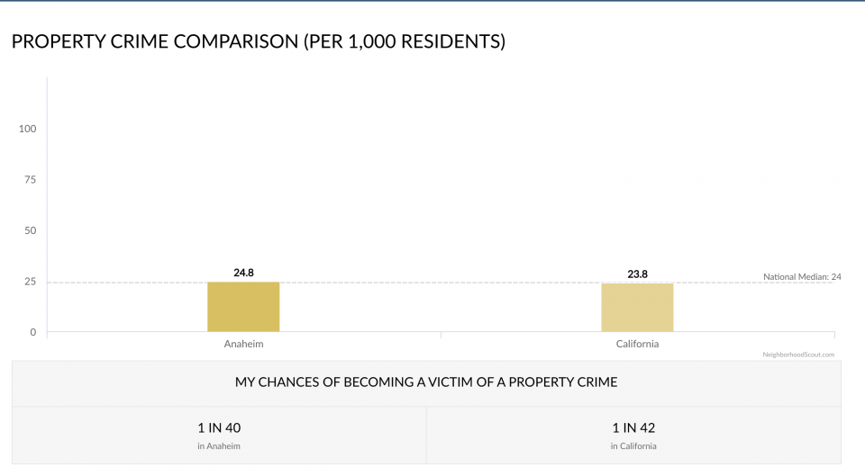The image size is (865, 476).
Task: Click the 0 y-axis tick label
Action: 33,332
